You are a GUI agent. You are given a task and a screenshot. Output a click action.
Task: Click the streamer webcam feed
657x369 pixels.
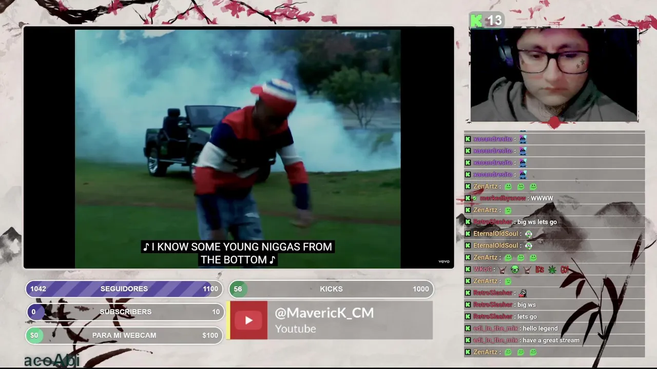[554, 75]
